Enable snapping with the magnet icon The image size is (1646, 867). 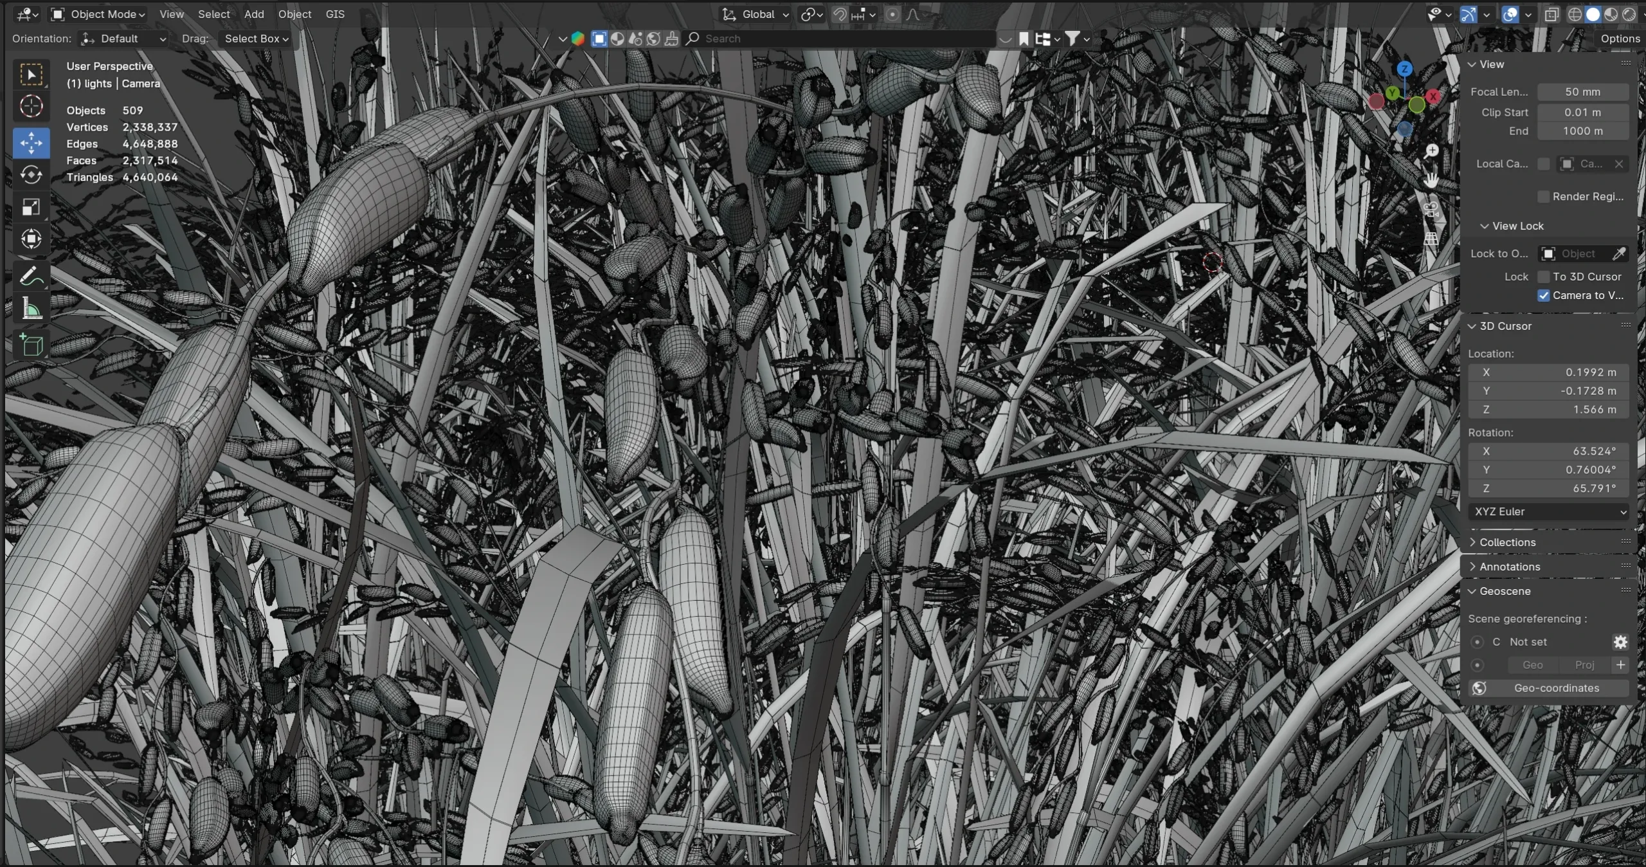(840, 14)
